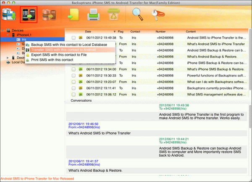Open the Android SMS to iPhone Transfer Released link
Screen dimensions: 252x182
tap(37, 179)
